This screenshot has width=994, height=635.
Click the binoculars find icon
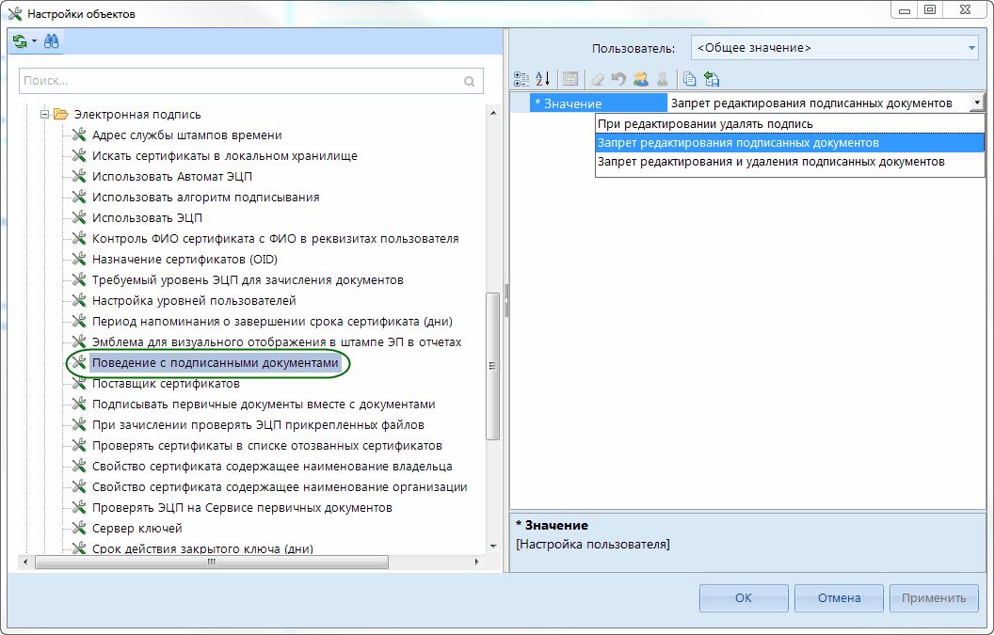coord(52,41)
